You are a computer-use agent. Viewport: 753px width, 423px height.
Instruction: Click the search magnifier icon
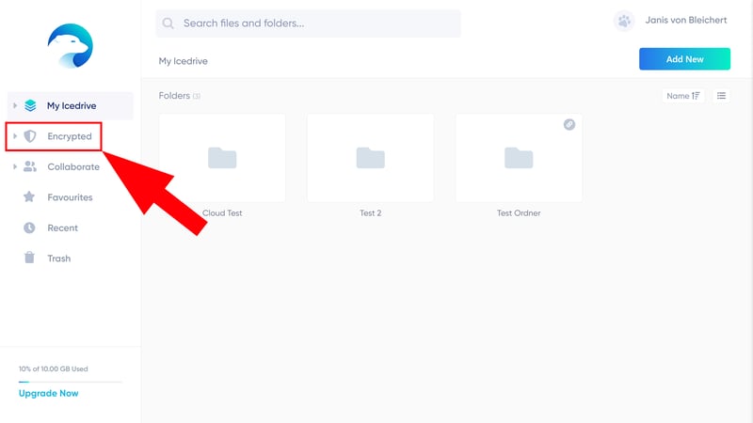coord(168,23)
